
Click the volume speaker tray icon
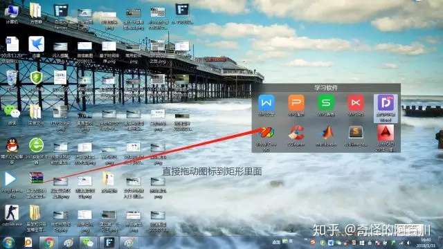(408, 243)
